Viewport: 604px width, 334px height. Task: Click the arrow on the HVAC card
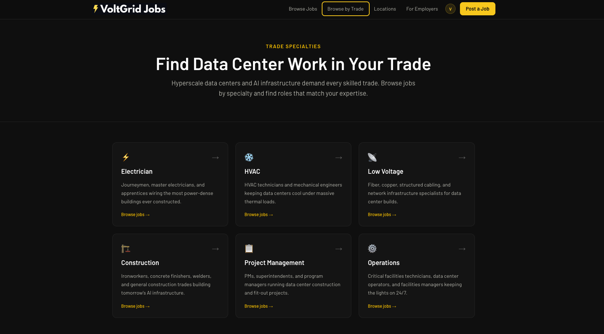point(339,157)
